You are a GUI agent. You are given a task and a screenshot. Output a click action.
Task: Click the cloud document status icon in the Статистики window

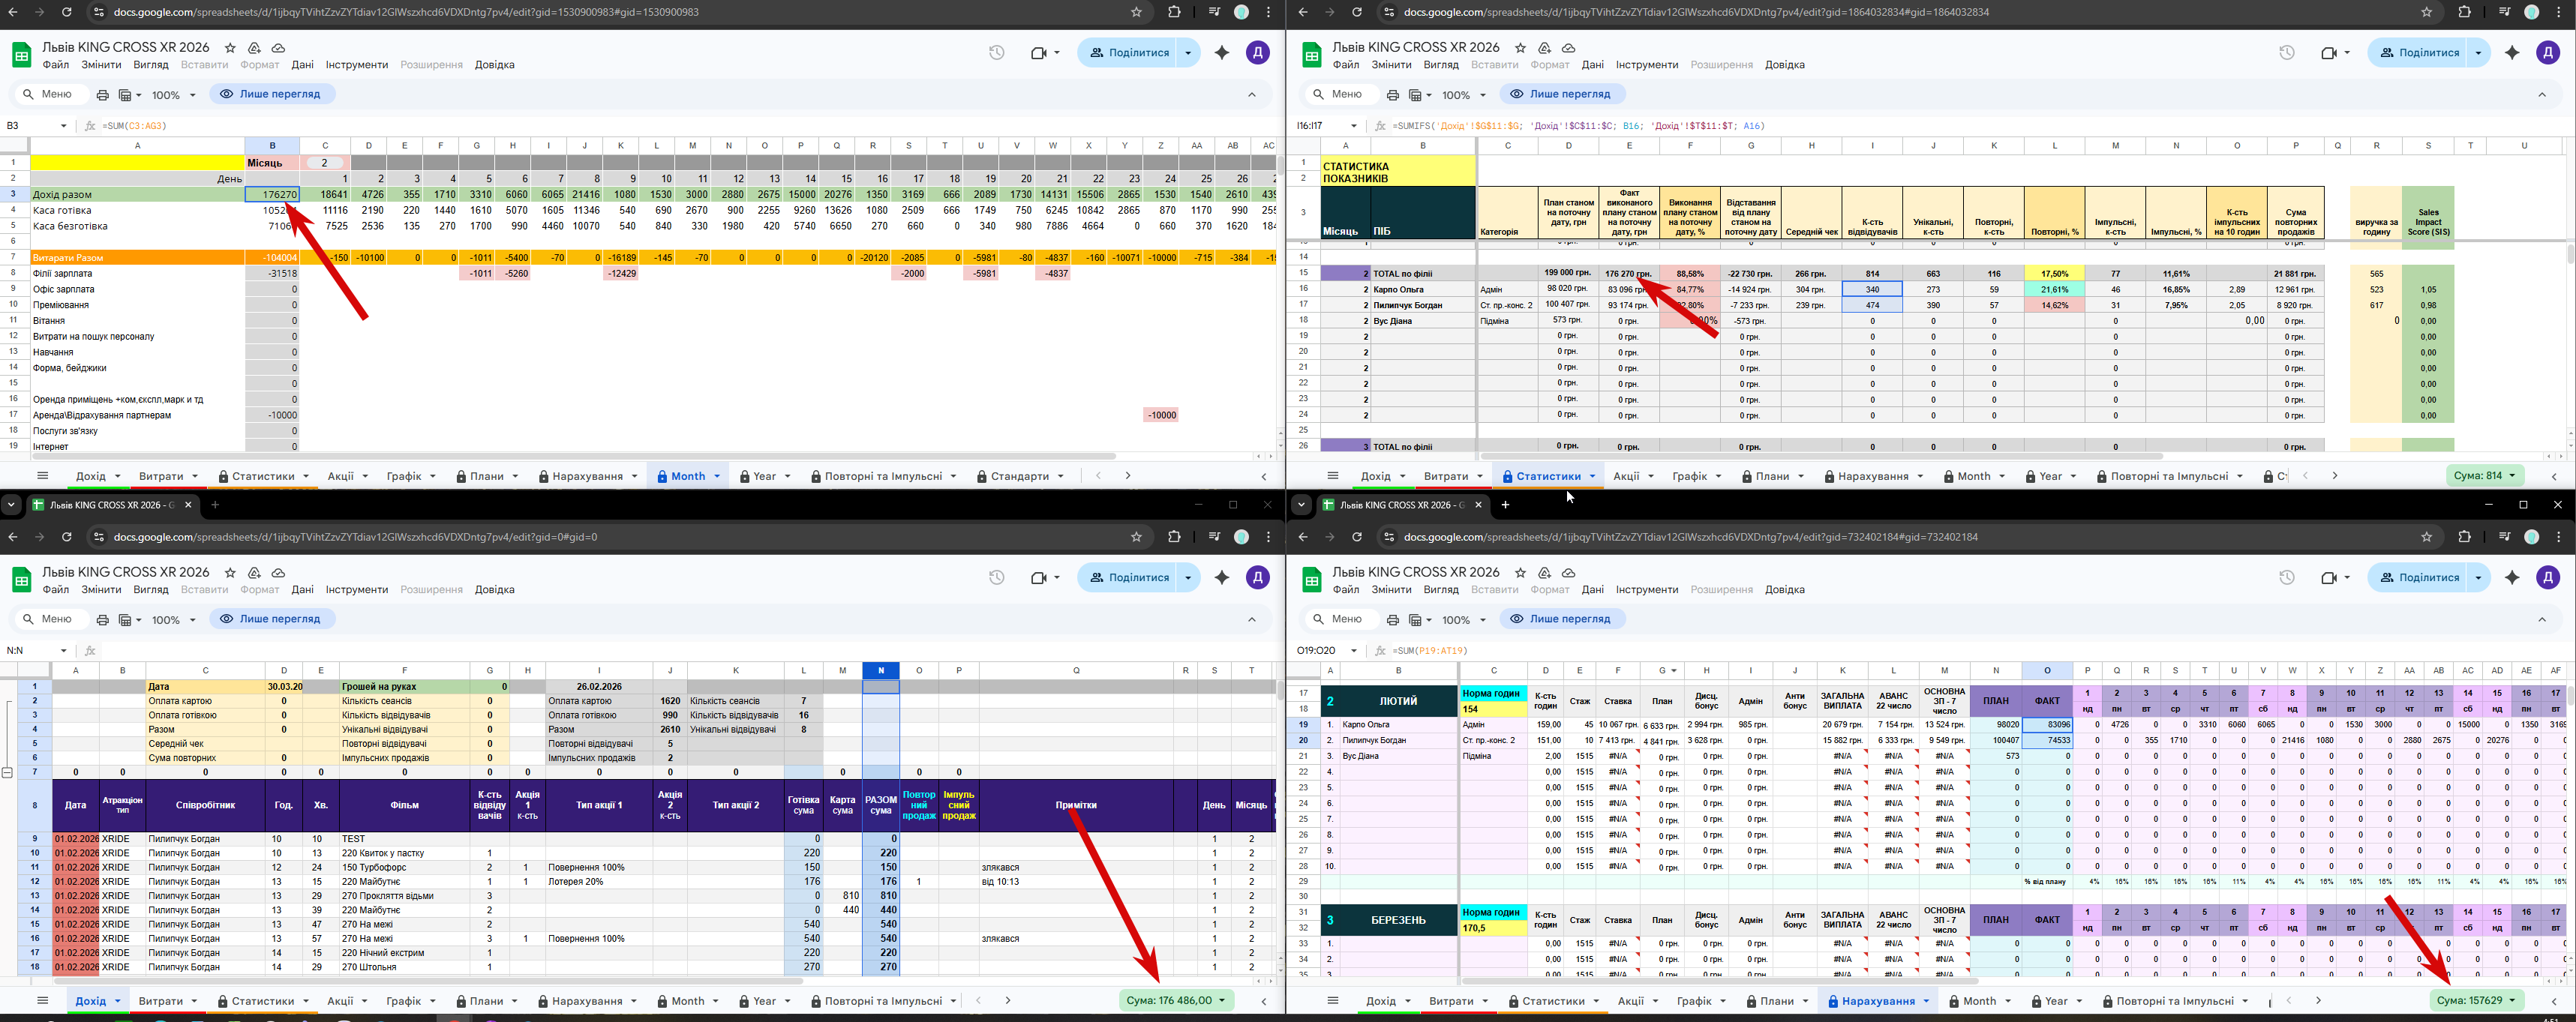1568,48
